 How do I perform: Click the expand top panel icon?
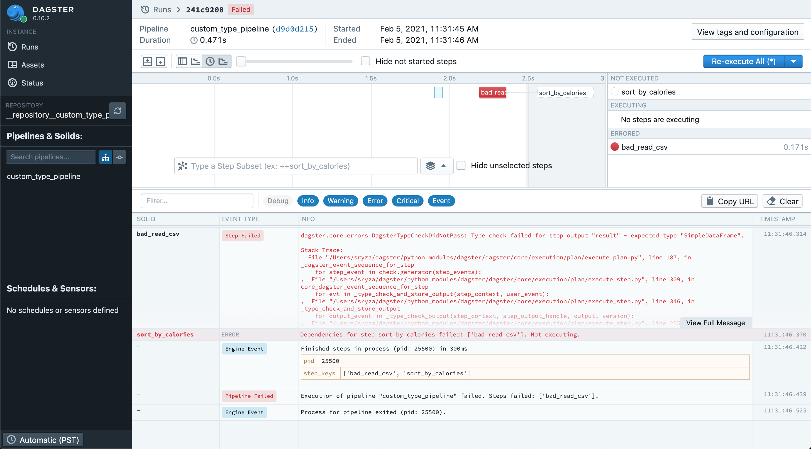147,61
